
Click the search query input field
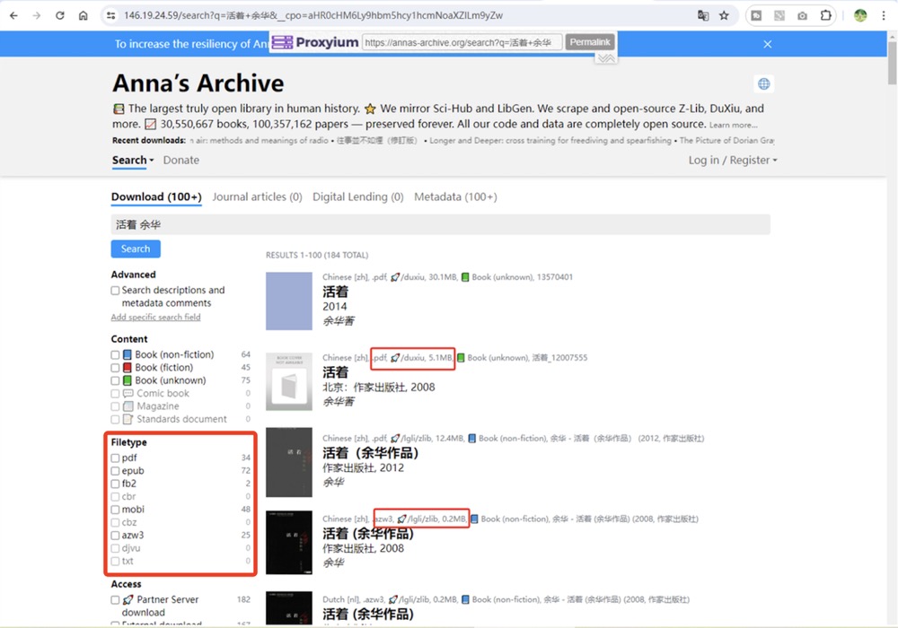pyautogui.click(x=440, y=225)
